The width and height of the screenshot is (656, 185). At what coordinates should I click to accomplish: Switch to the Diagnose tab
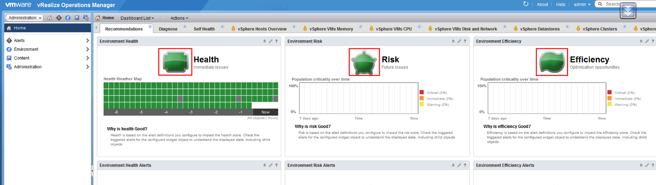click(x=168, y=29)
